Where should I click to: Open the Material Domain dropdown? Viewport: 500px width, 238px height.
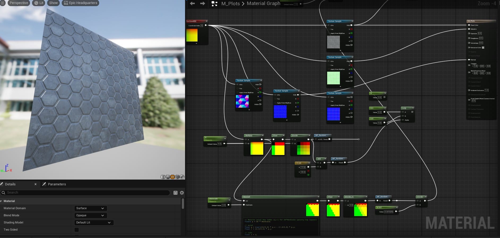click(90, 208)
